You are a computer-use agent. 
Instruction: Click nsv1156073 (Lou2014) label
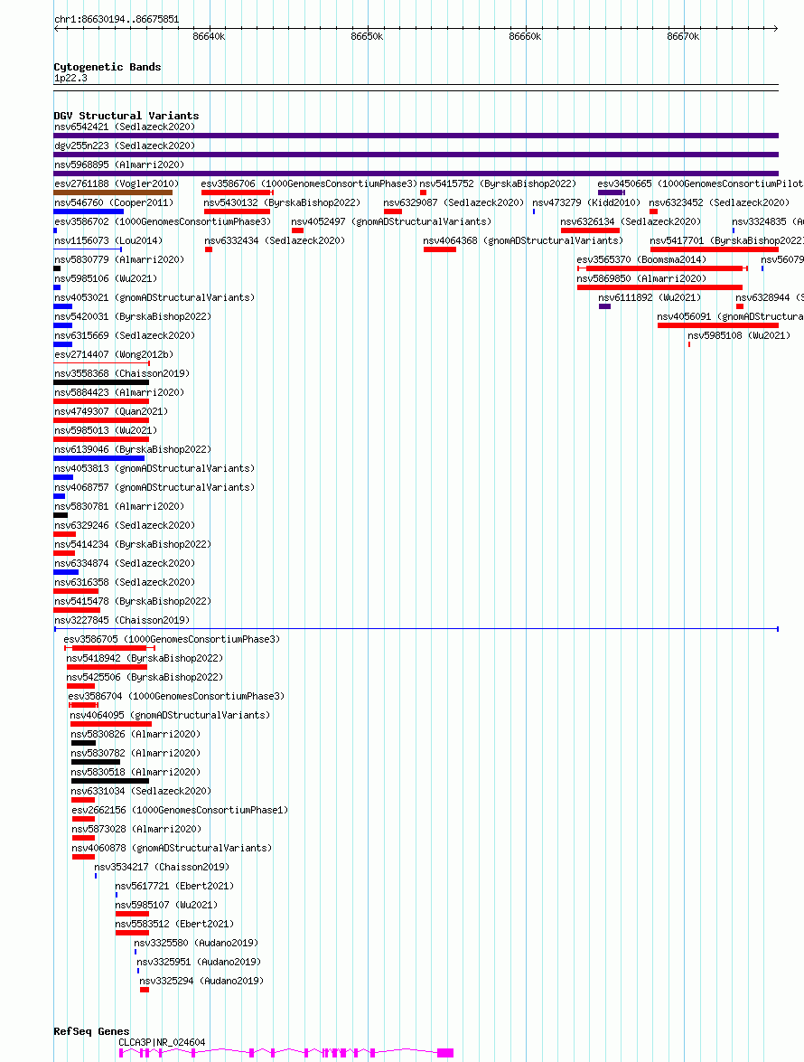tap(108, 240)
